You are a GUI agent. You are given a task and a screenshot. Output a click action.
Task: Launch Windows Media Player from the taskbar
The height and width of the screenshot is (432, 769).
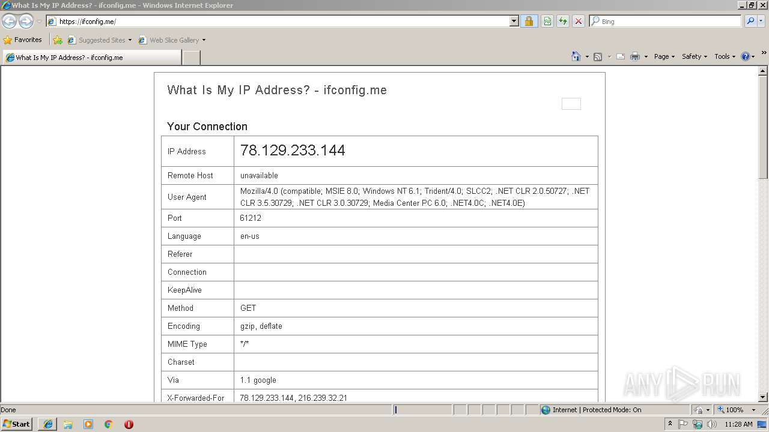(88, 424)
